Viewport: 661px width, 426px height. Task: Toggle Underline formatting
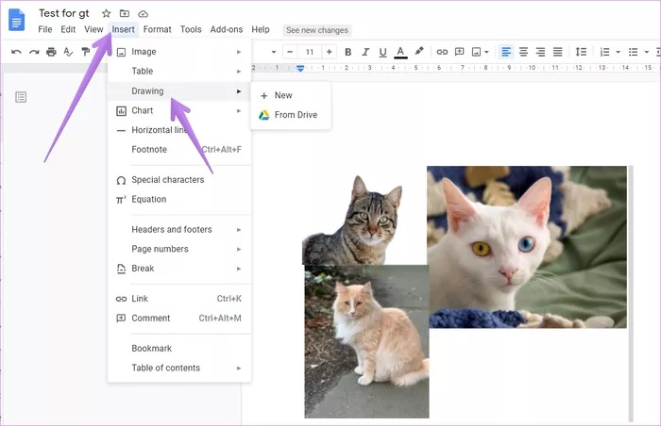(x=382, y=52)
